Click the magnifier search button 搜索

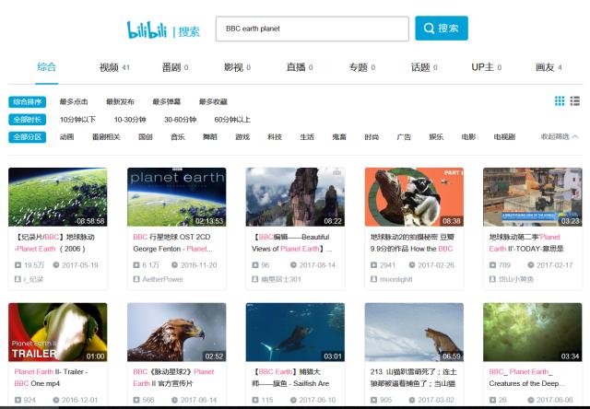coord(442,29)
